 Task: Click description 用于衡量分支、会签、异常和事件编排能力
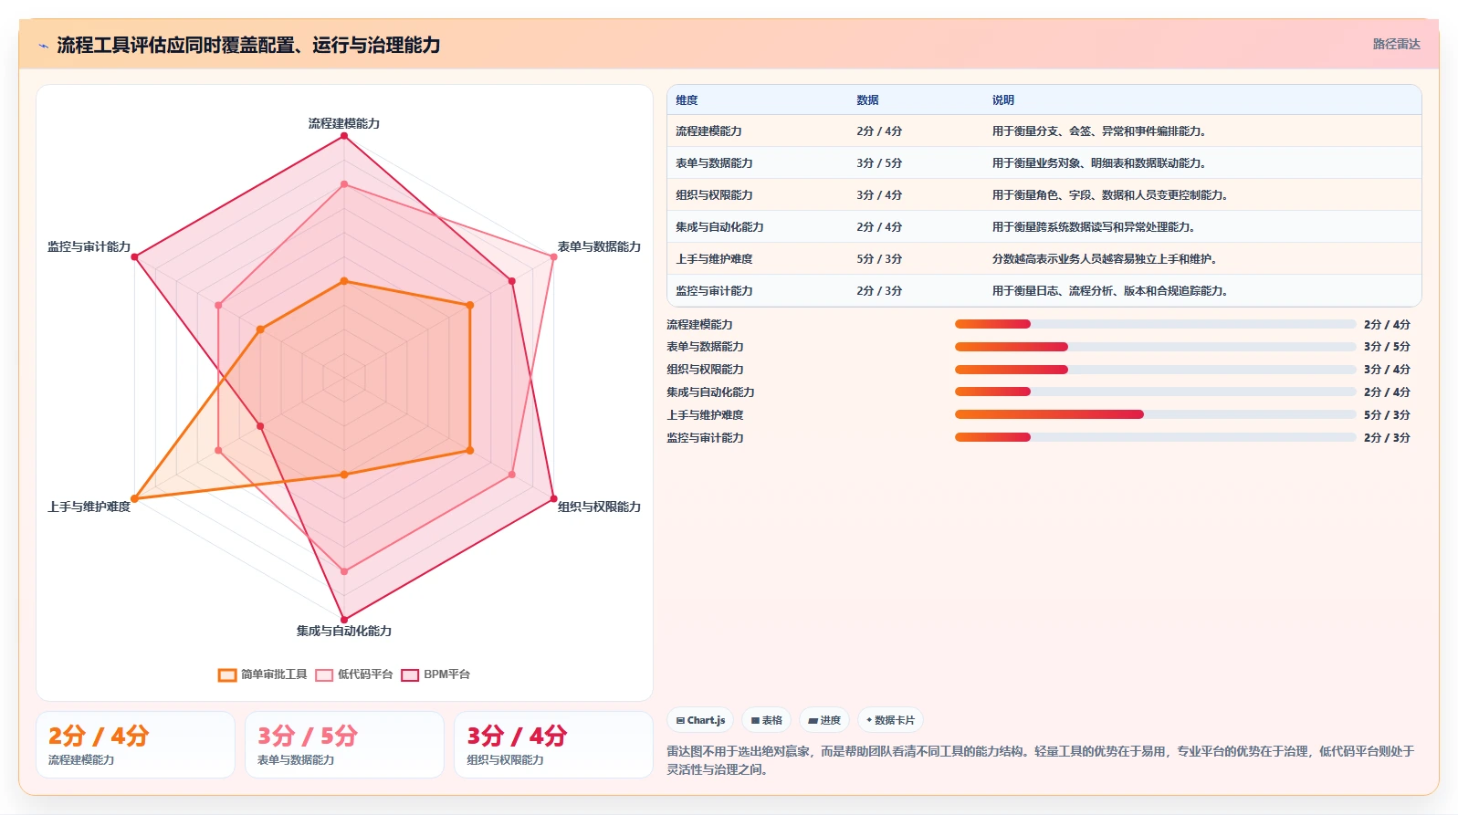click(1100, 131)
